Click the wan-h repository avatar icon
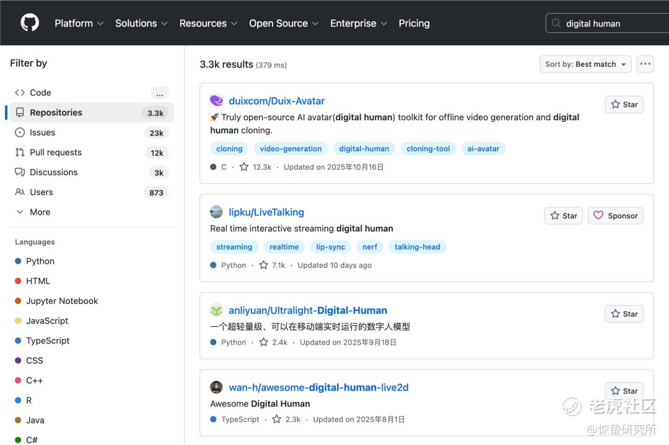This screenshot has height=445, width=669. click(x=216, y=387)
